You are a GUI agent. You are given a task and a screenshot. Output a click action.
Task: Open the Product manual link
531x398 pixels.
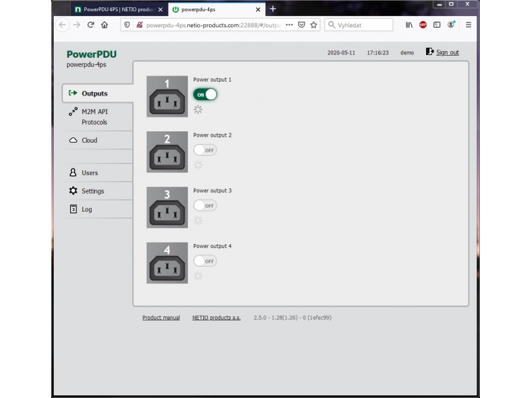pyautogui.click(x=161, y=318)
